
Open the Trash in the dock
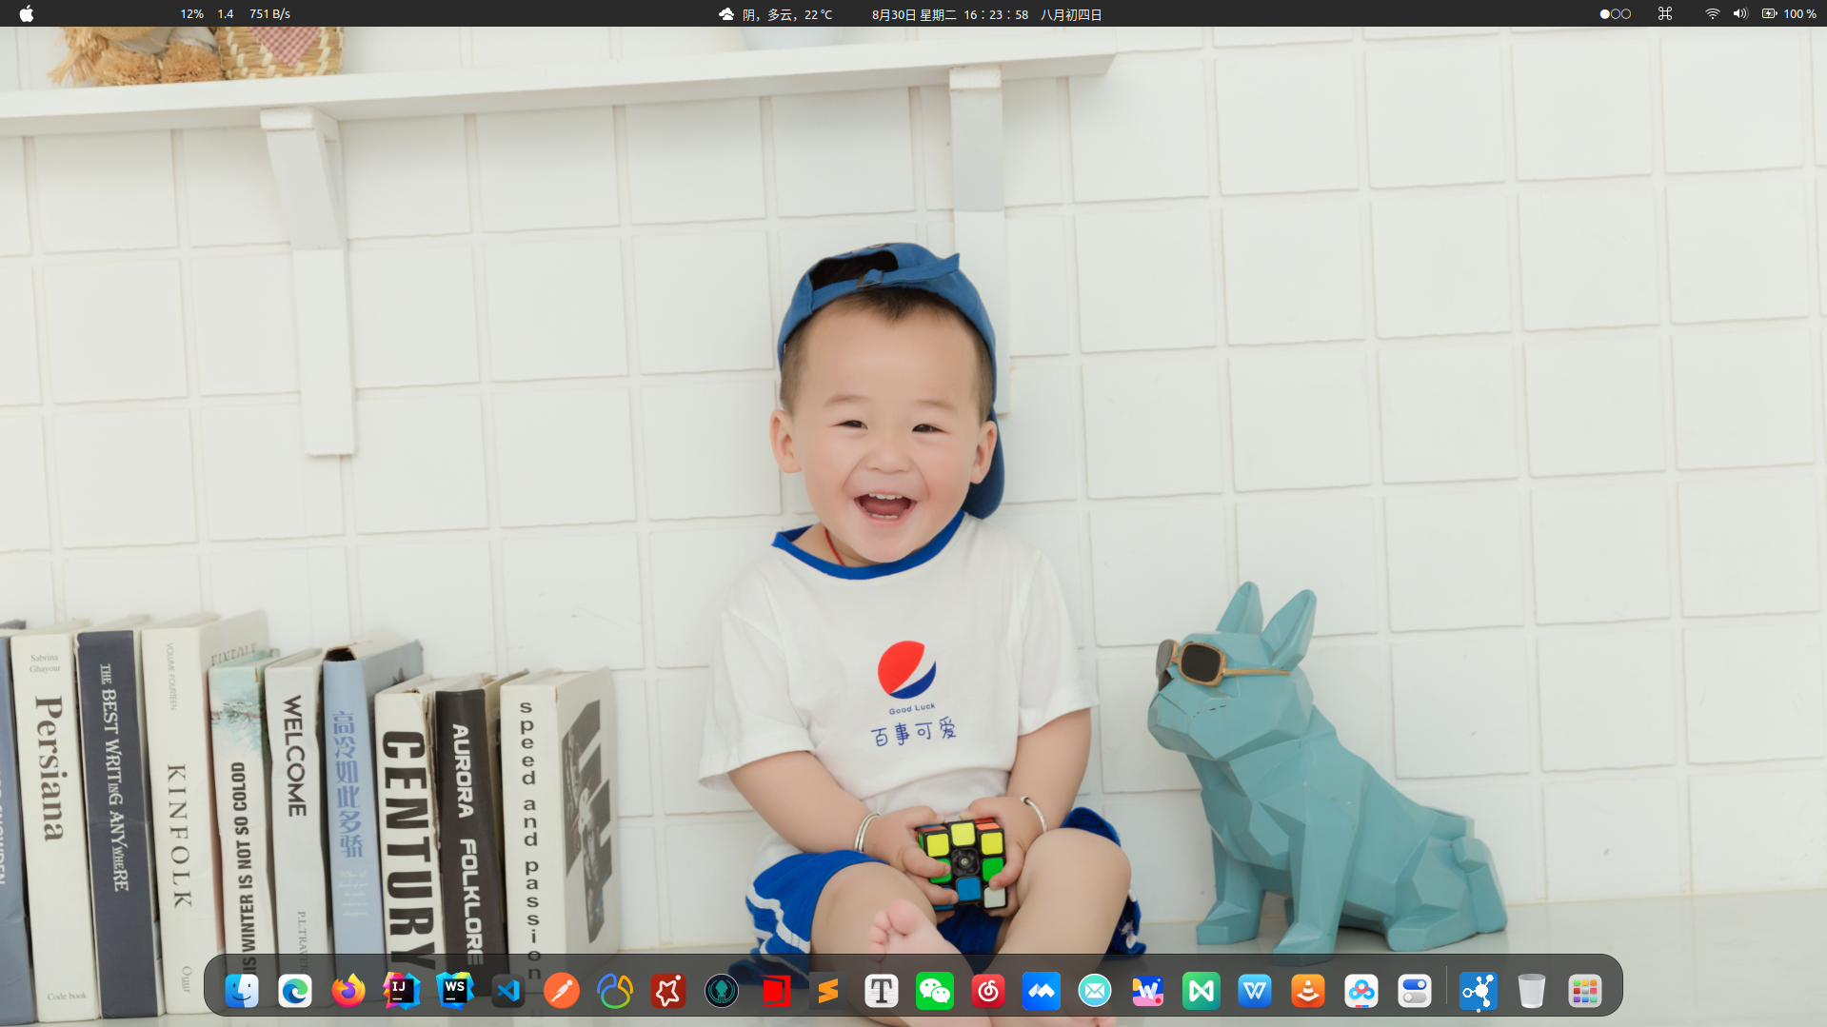[1532, 991]
